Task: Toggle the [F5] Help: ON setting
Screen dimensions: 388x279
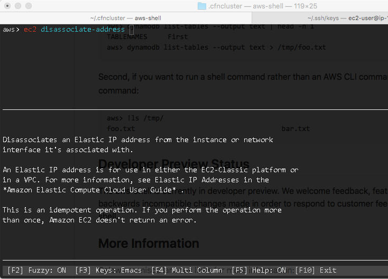Action: (x=259, y=270)
